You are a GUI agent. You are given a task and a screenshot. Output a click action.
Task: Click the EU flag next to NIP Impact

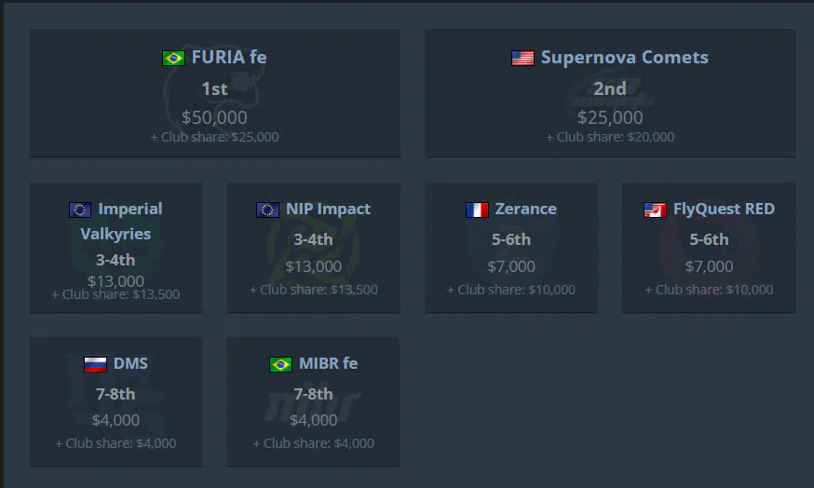[267, 210]
